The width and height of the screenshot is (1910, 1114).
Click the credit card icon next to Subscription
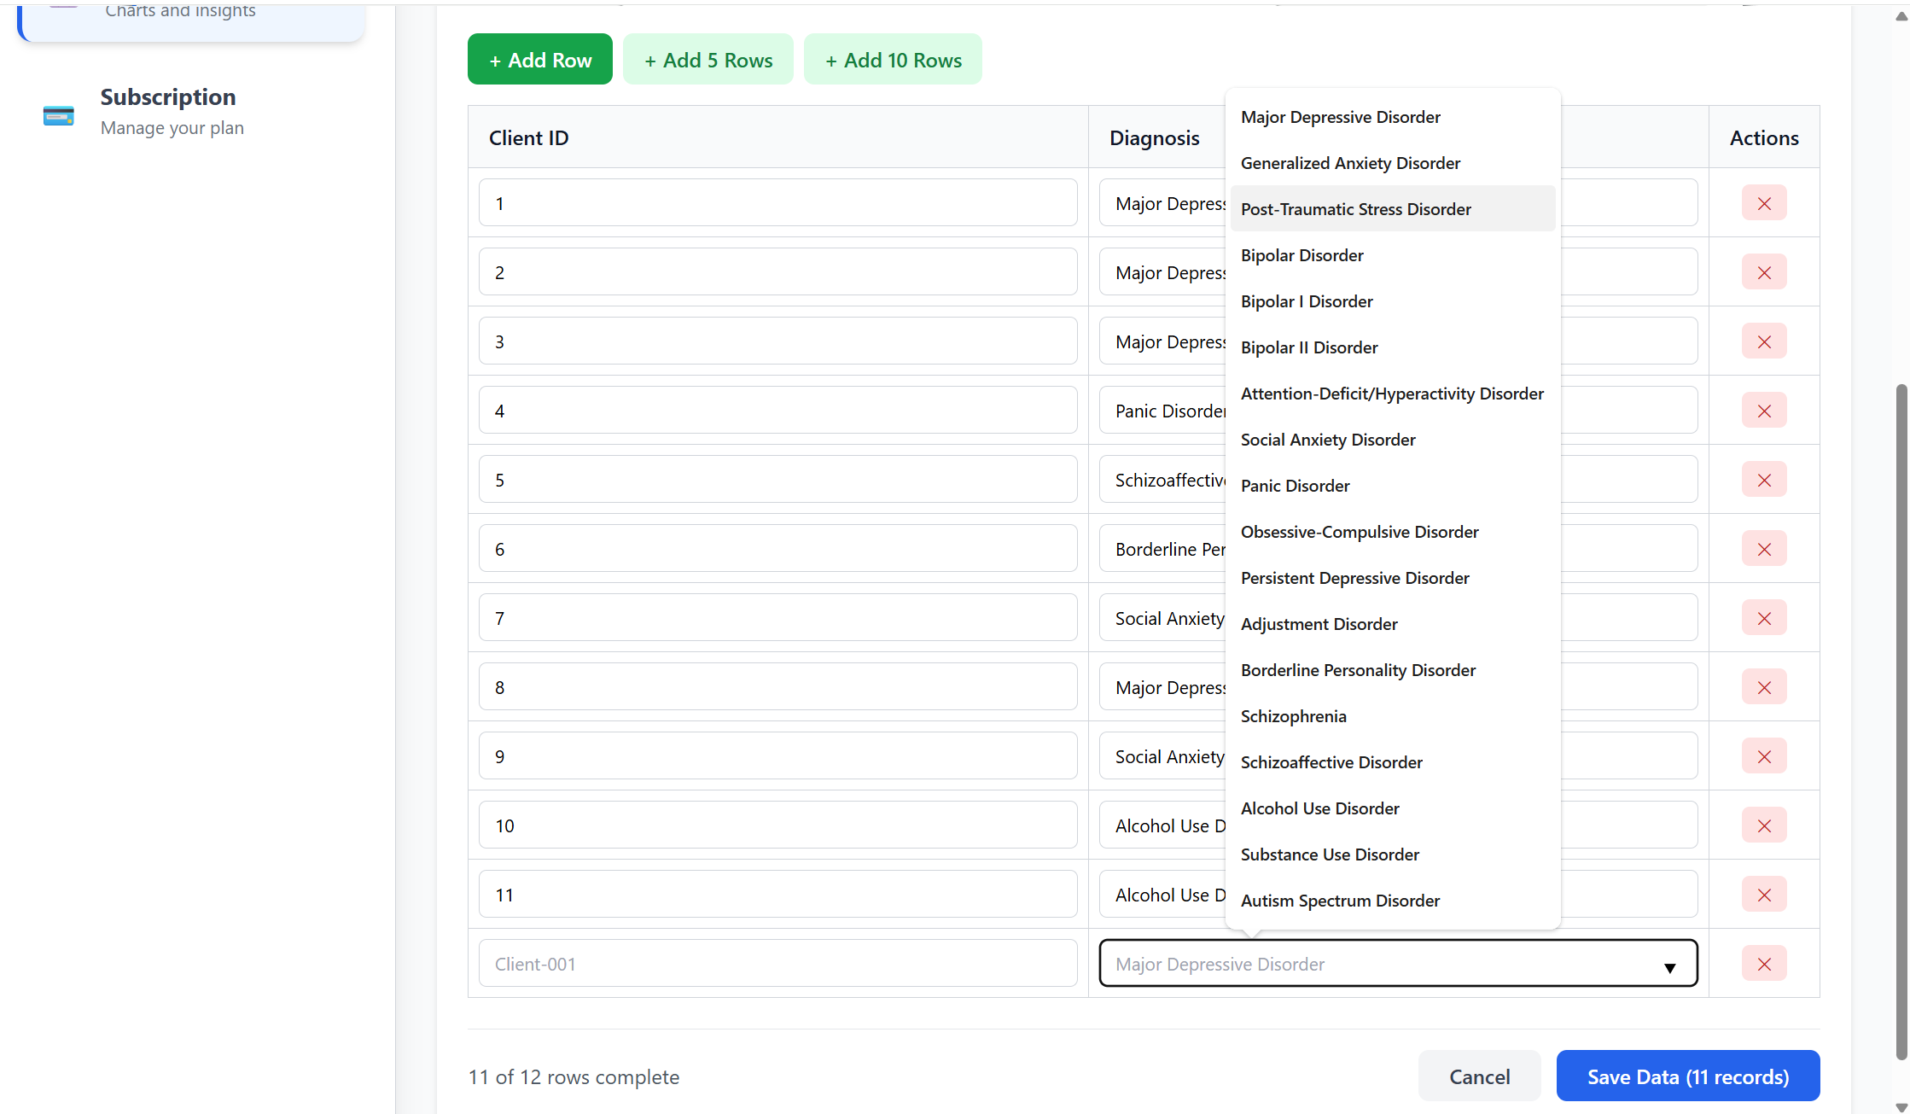pyautogui.click(x=58, y=114)
